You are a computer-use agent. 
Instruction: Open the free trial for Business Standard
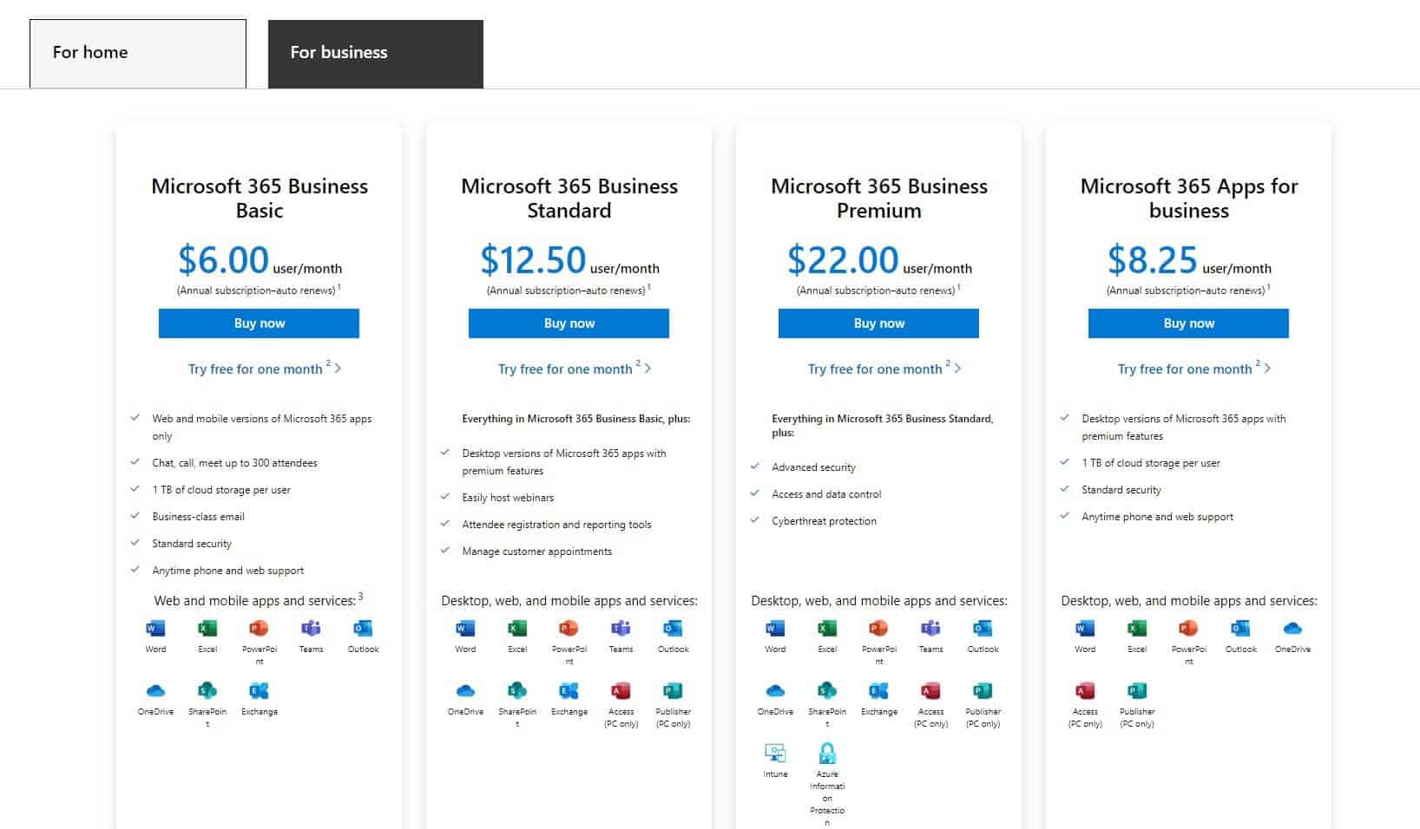[x=564, y=369]
